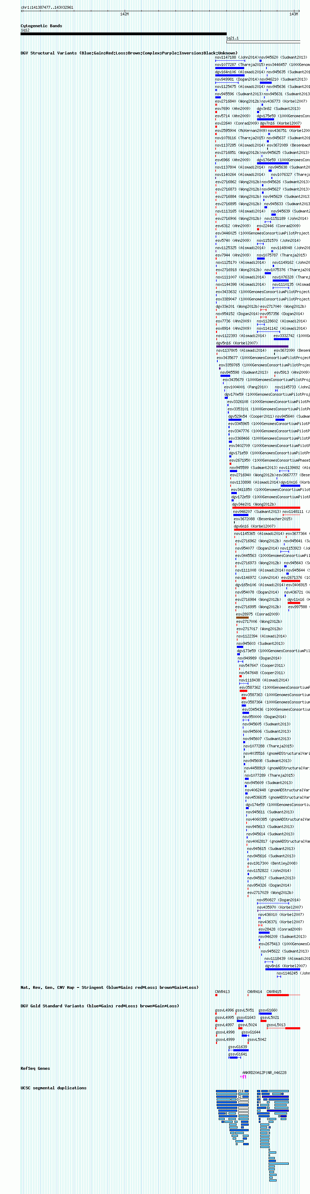Open variant esv2595904 (McKernan2009)
The height and width of the screenshot is (1194, 310).
point(241,131)
